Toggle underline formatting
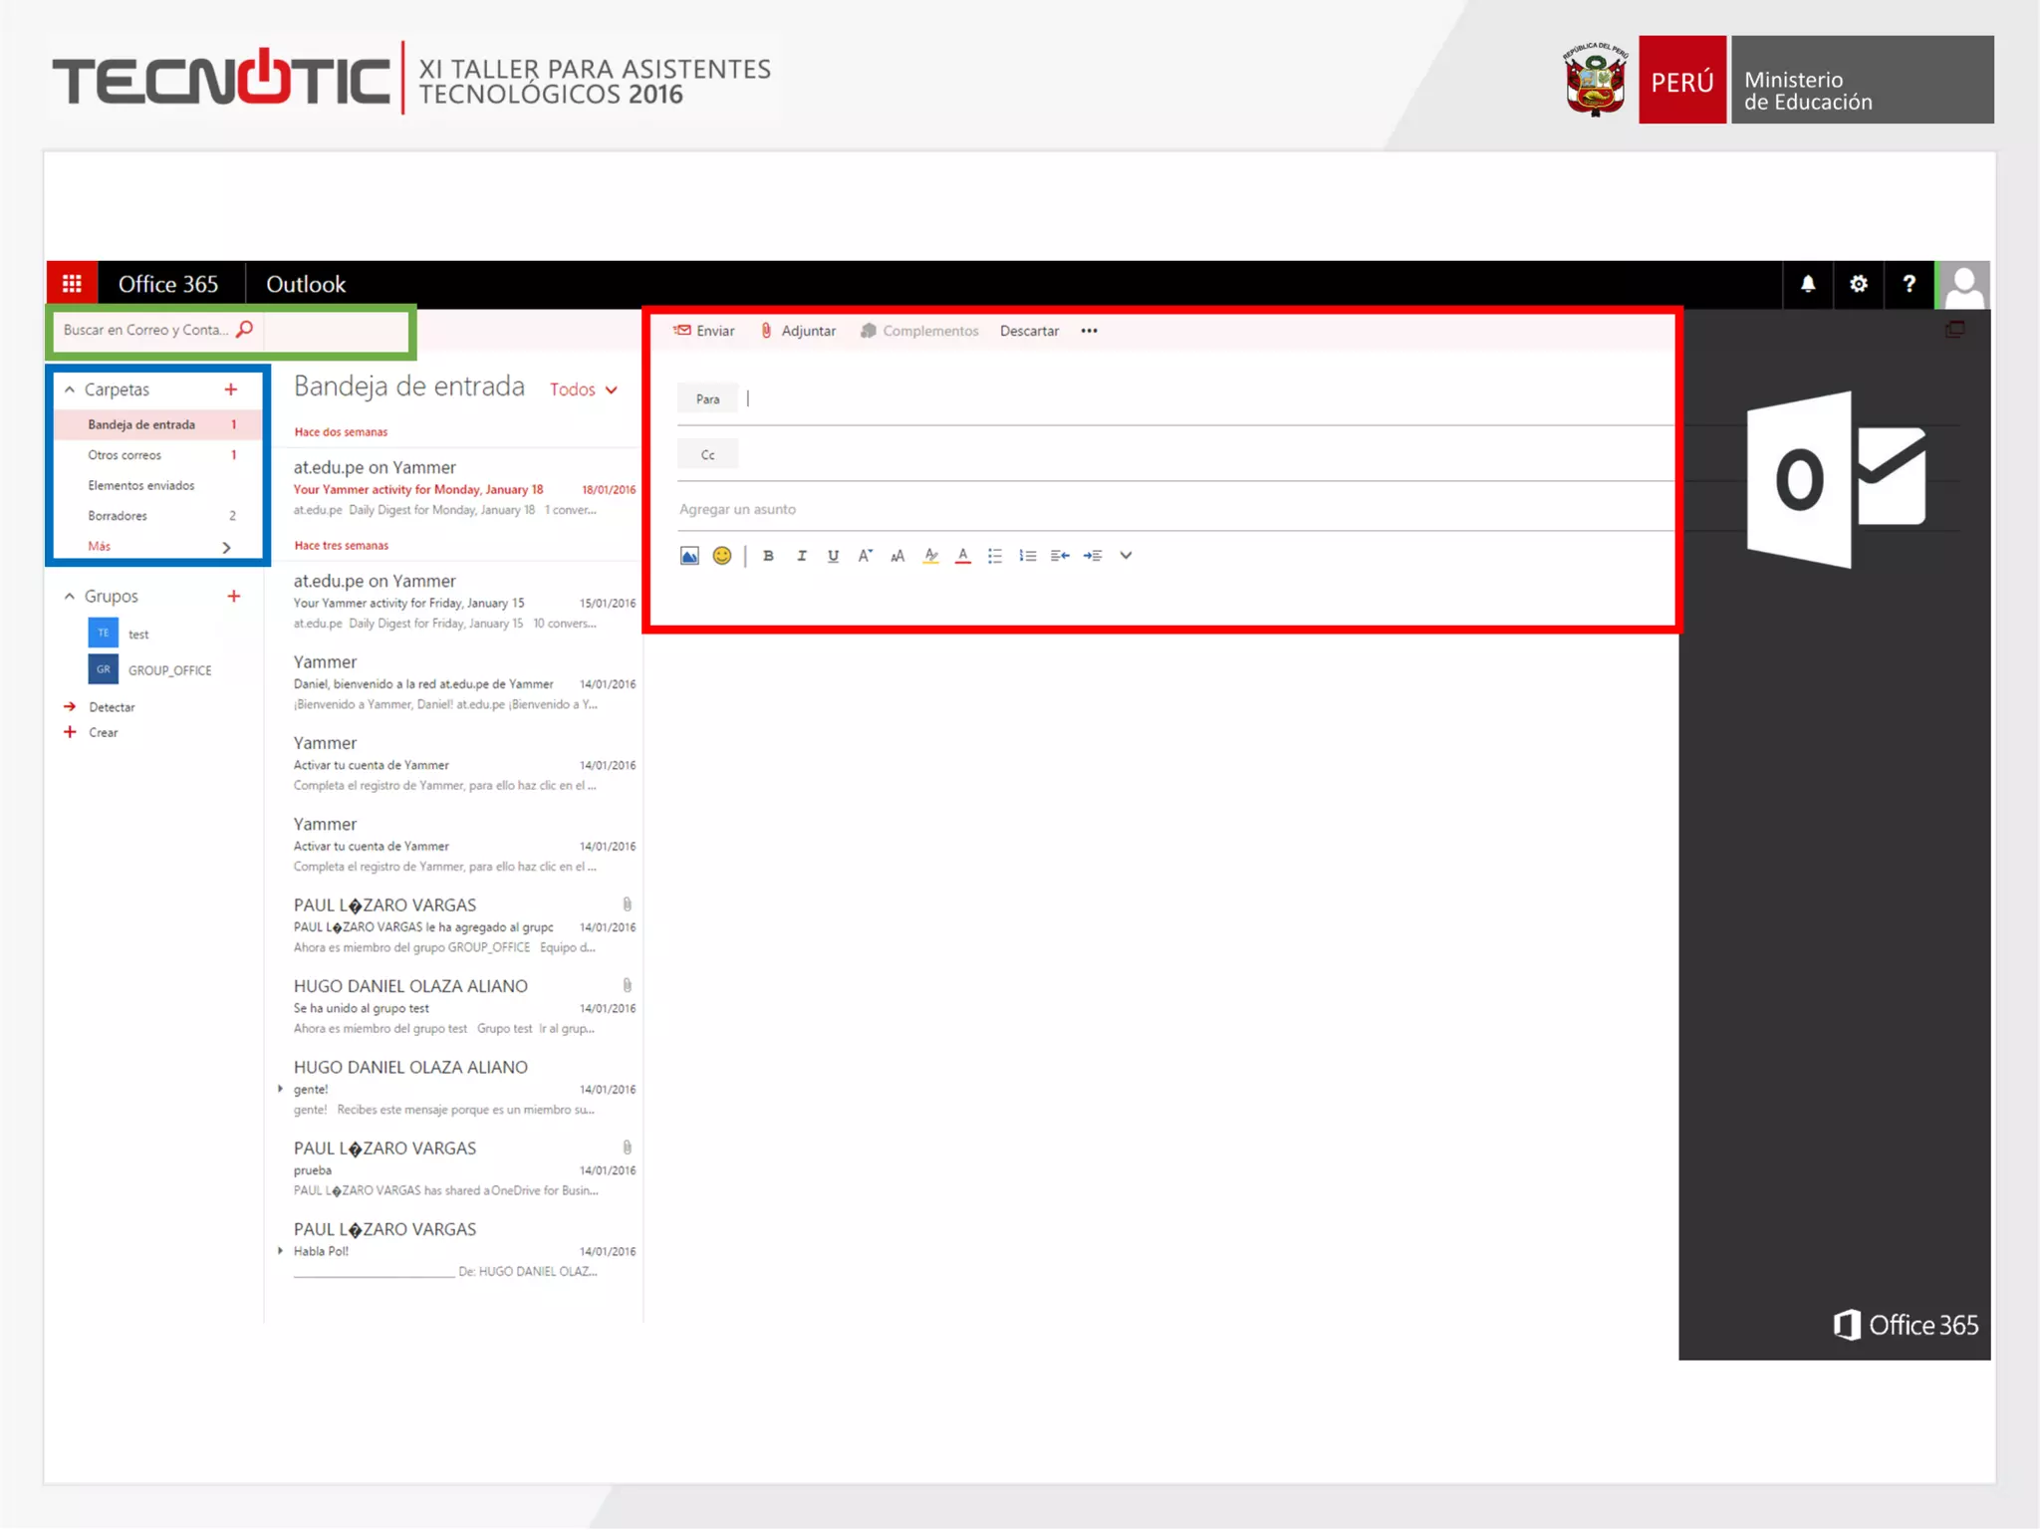The width and height of the screenshot is (2040, 1530). pos(833,556)
